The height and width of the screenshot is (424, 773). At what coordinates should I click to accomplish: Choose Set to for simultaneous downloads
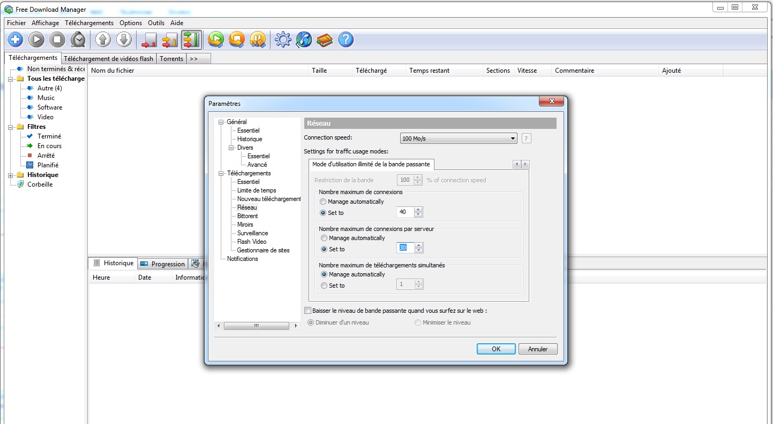click(324, 286)
